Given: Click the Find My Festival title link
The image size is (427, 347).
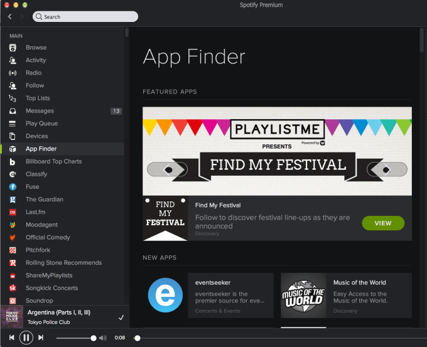Looking at the screenshot, I should pyautogui.click(x=218, y=205).
